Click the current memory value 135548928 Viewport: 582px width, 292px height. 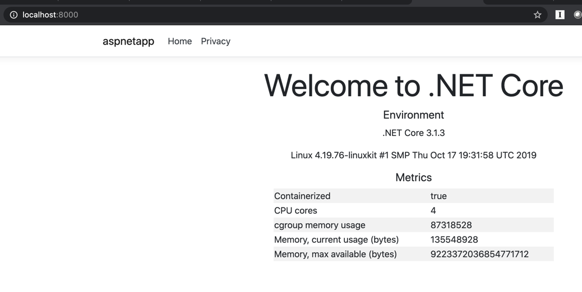pos(454,240)
